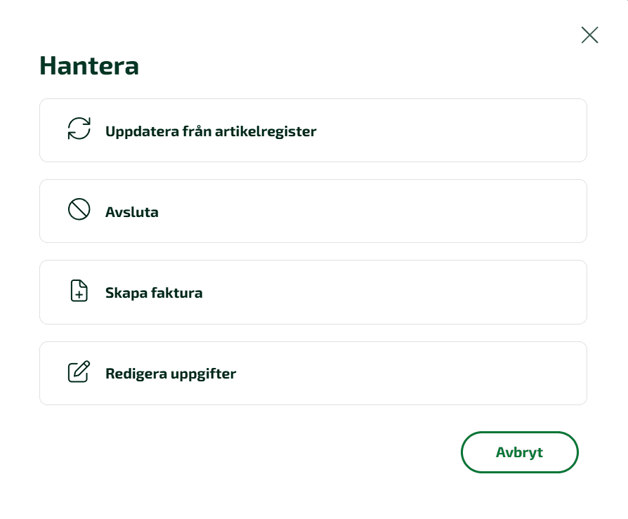Click the X icon to dismiss Hantera

pos(589,35)
